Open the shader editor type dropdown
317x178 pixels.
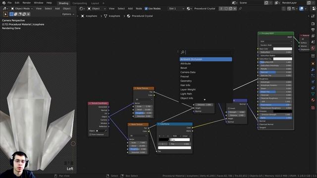click(x=82, y=9)
